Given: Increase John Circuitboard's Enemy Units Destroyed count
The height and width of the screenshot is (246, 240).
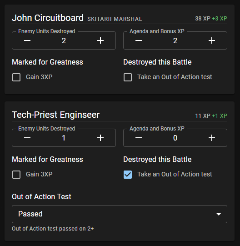Looking at the screenshot, I should pos(100,40).
